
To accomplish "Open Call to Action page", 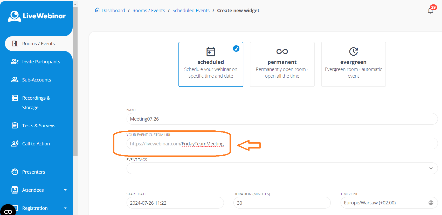I will [36, 144].
